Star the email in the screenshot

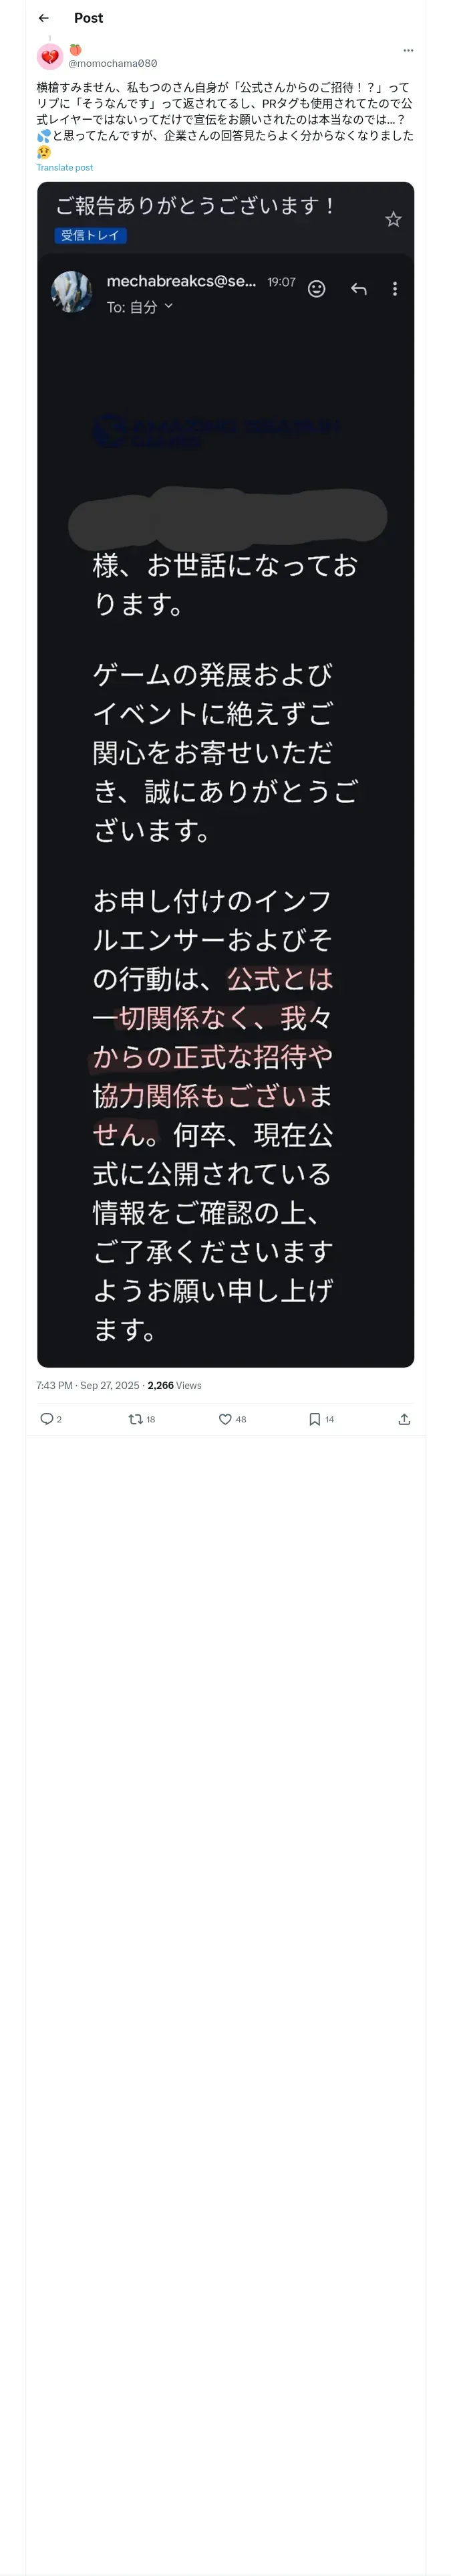pyautogui.click(x=393, y=219)
